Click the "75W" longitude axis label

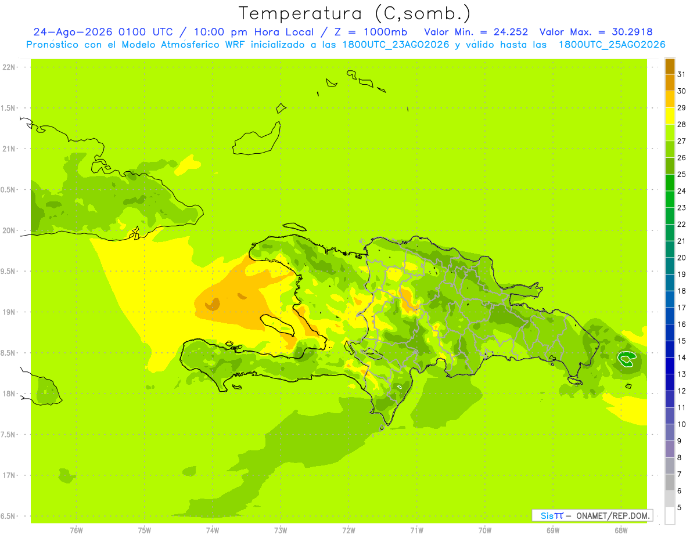[x=144, y=530]
